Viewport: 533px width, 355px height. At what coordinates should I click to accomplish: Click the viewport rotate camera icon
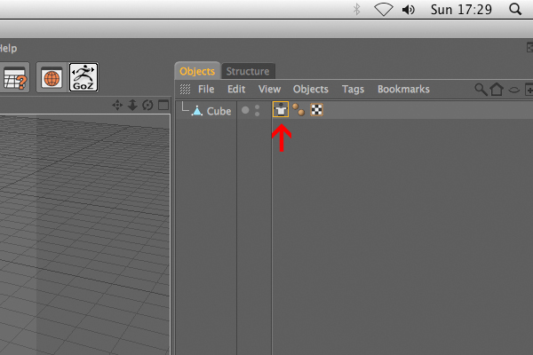click(147, 105)
